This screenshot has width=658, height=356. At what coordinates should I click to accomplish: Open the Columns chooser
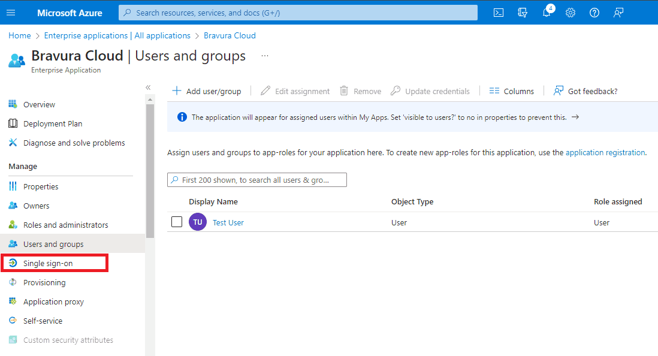pos(511,91)
